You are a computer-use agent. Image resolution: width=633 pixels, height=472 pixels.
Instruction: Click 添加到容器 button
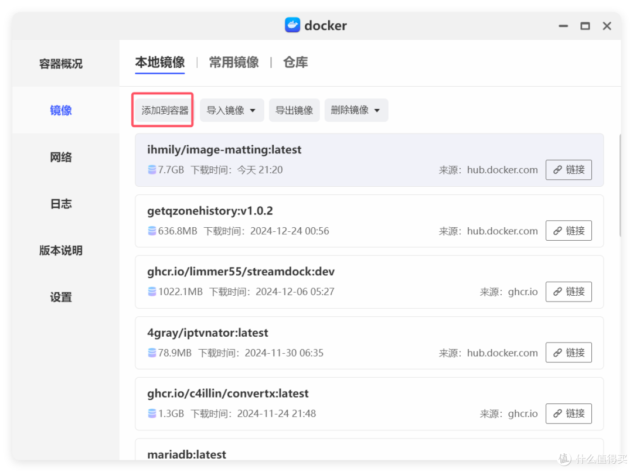(x=165, y=110)
